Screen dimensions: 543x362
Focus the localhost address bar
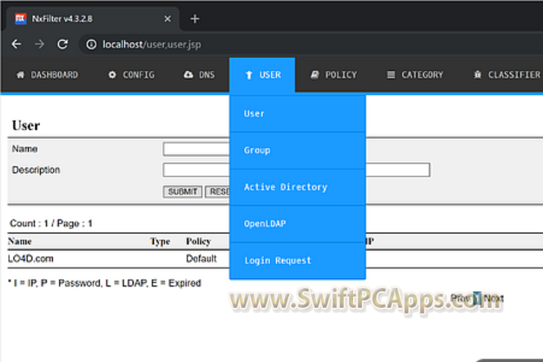311,44
